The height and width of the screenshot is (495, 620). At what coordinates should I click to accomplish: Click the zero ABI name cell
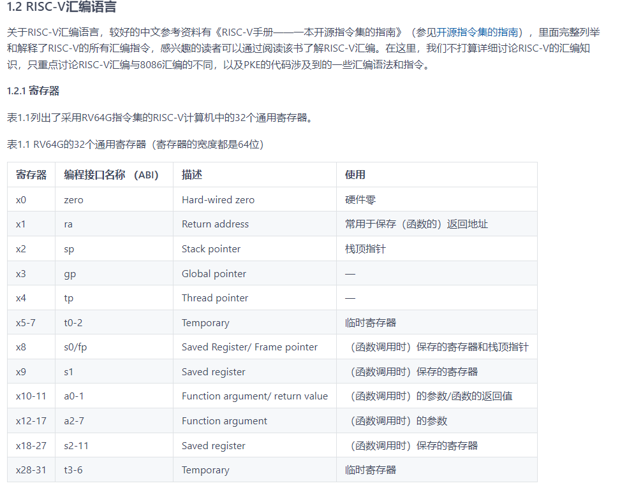[x=114, y=199]
